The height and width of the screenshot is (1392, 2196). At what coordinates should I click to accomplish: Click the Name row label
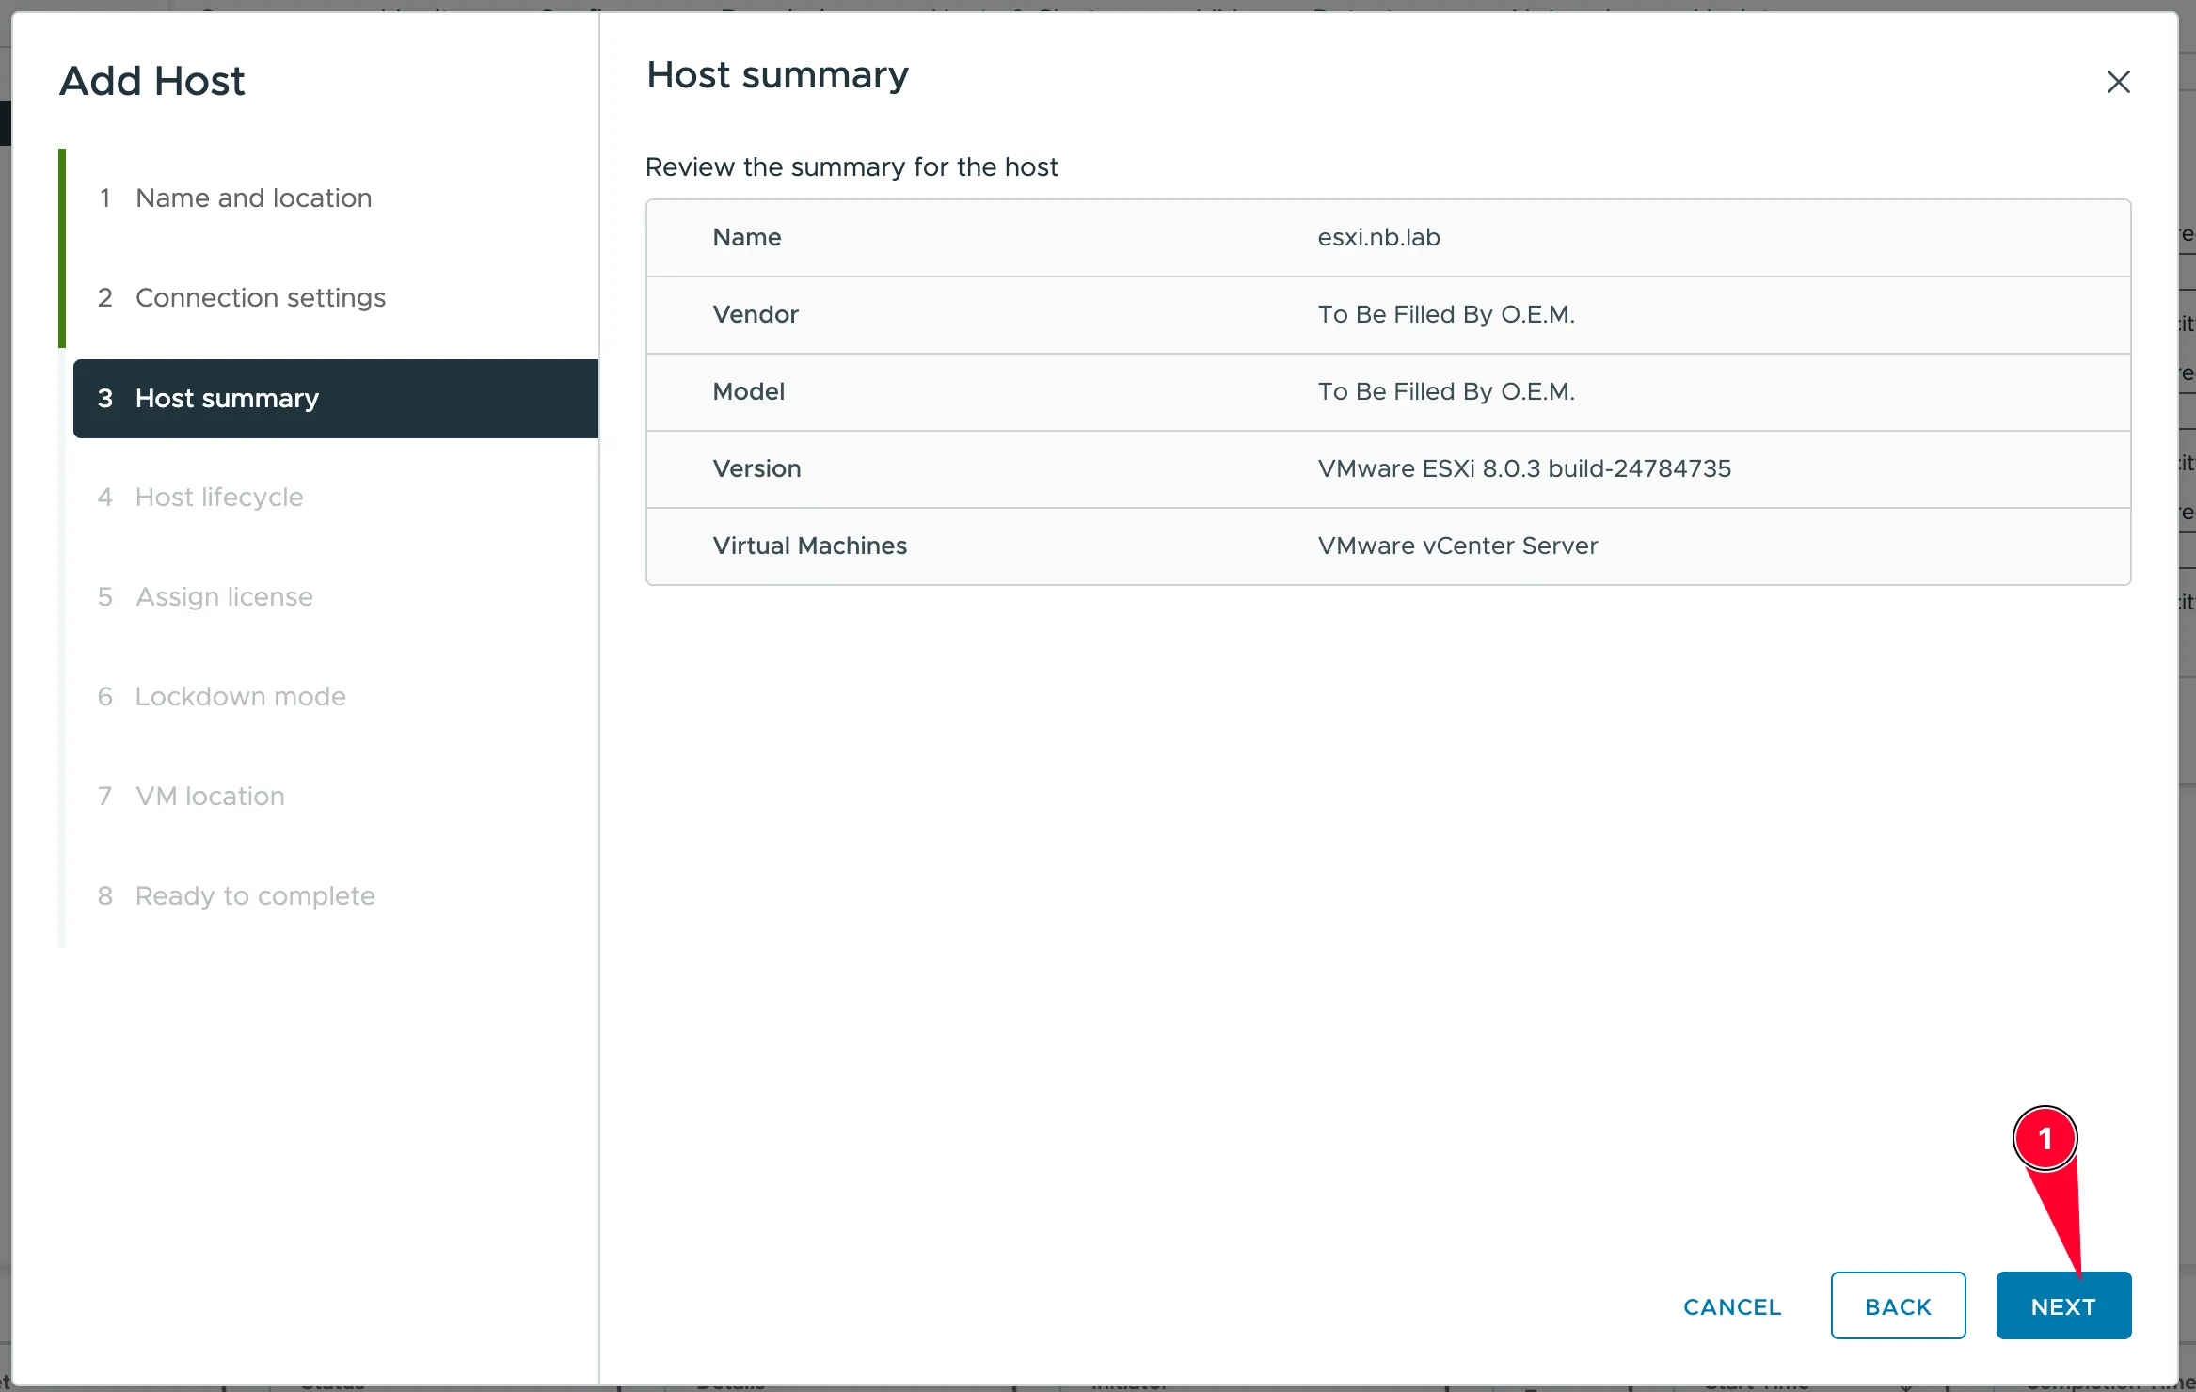click(747, 237)
